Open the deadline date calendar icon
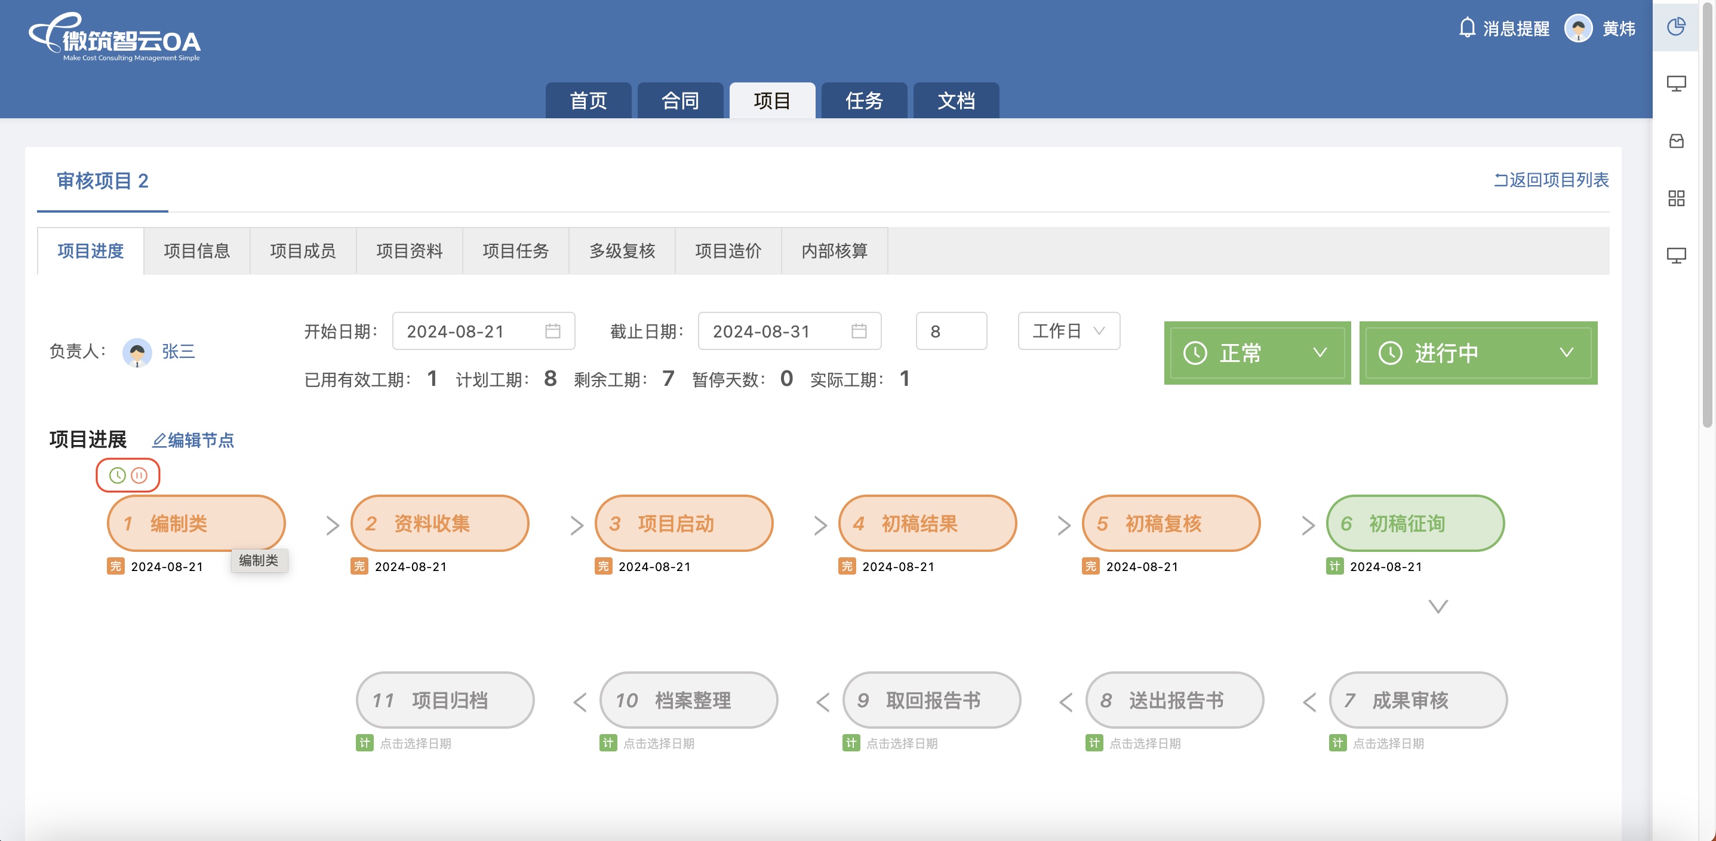Screen dimensions: 1716x841 (x=859, y=331)
